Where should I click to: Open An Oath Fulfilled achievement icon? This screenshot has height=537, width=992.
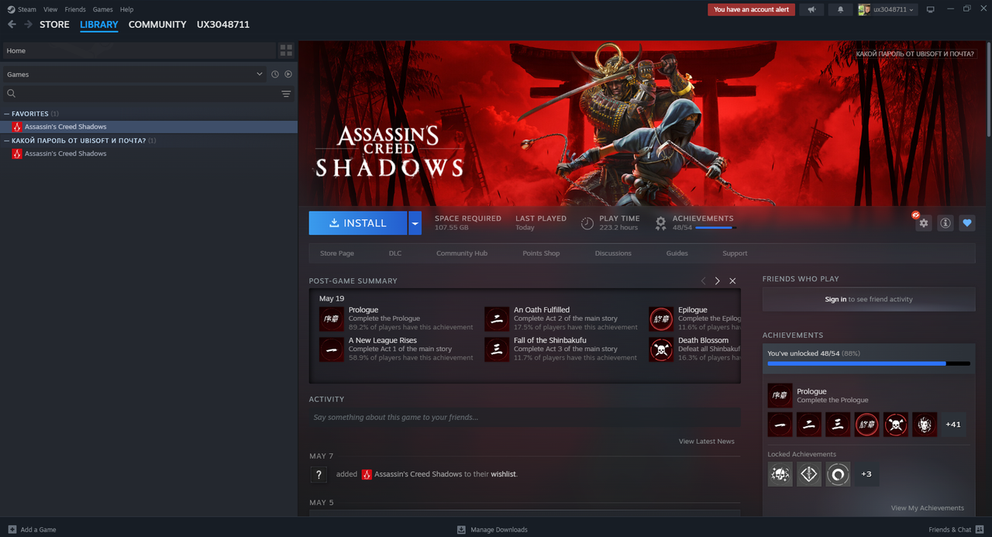497,318
